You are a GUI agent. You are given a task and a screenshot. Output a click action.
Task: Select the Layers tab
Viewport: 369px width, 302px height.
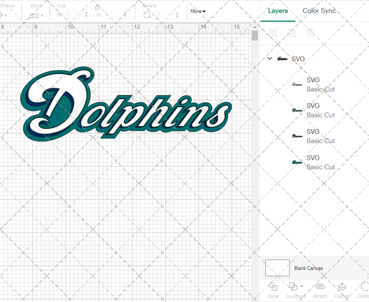click(x=277, y=11)
